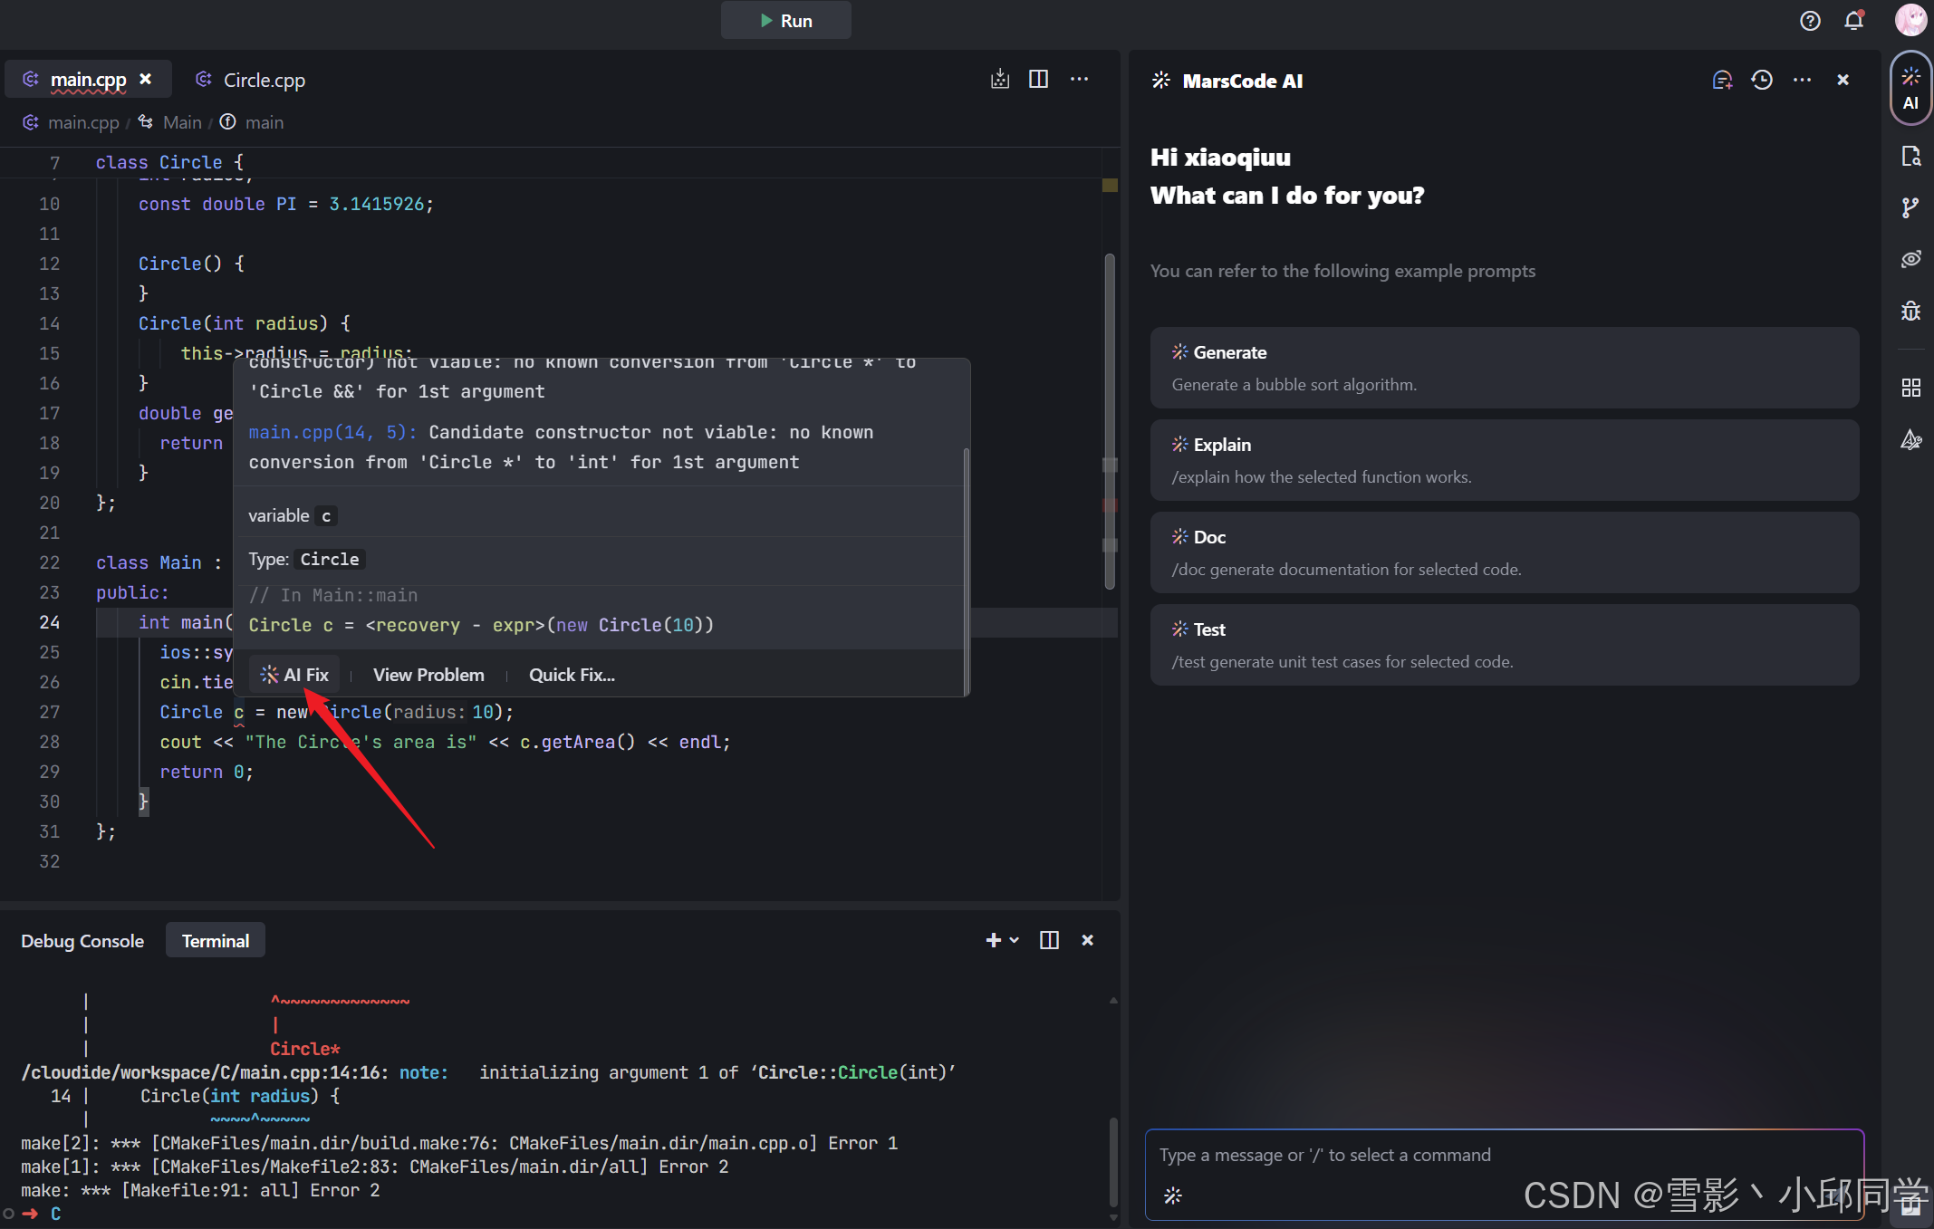Switch to the Circle.cpp tab
Screen dimensions: 1934x1229
[x=264, y=81]
